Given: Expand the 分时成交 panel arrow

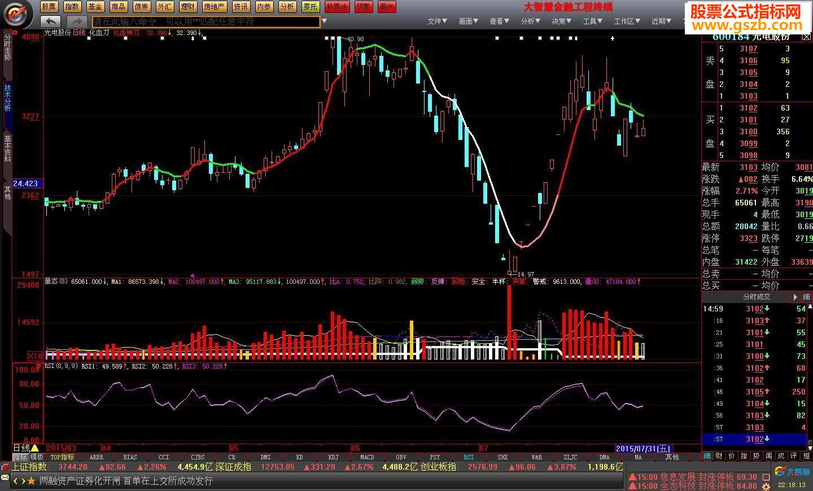Looking at the screenshot, I should [795, 297].
